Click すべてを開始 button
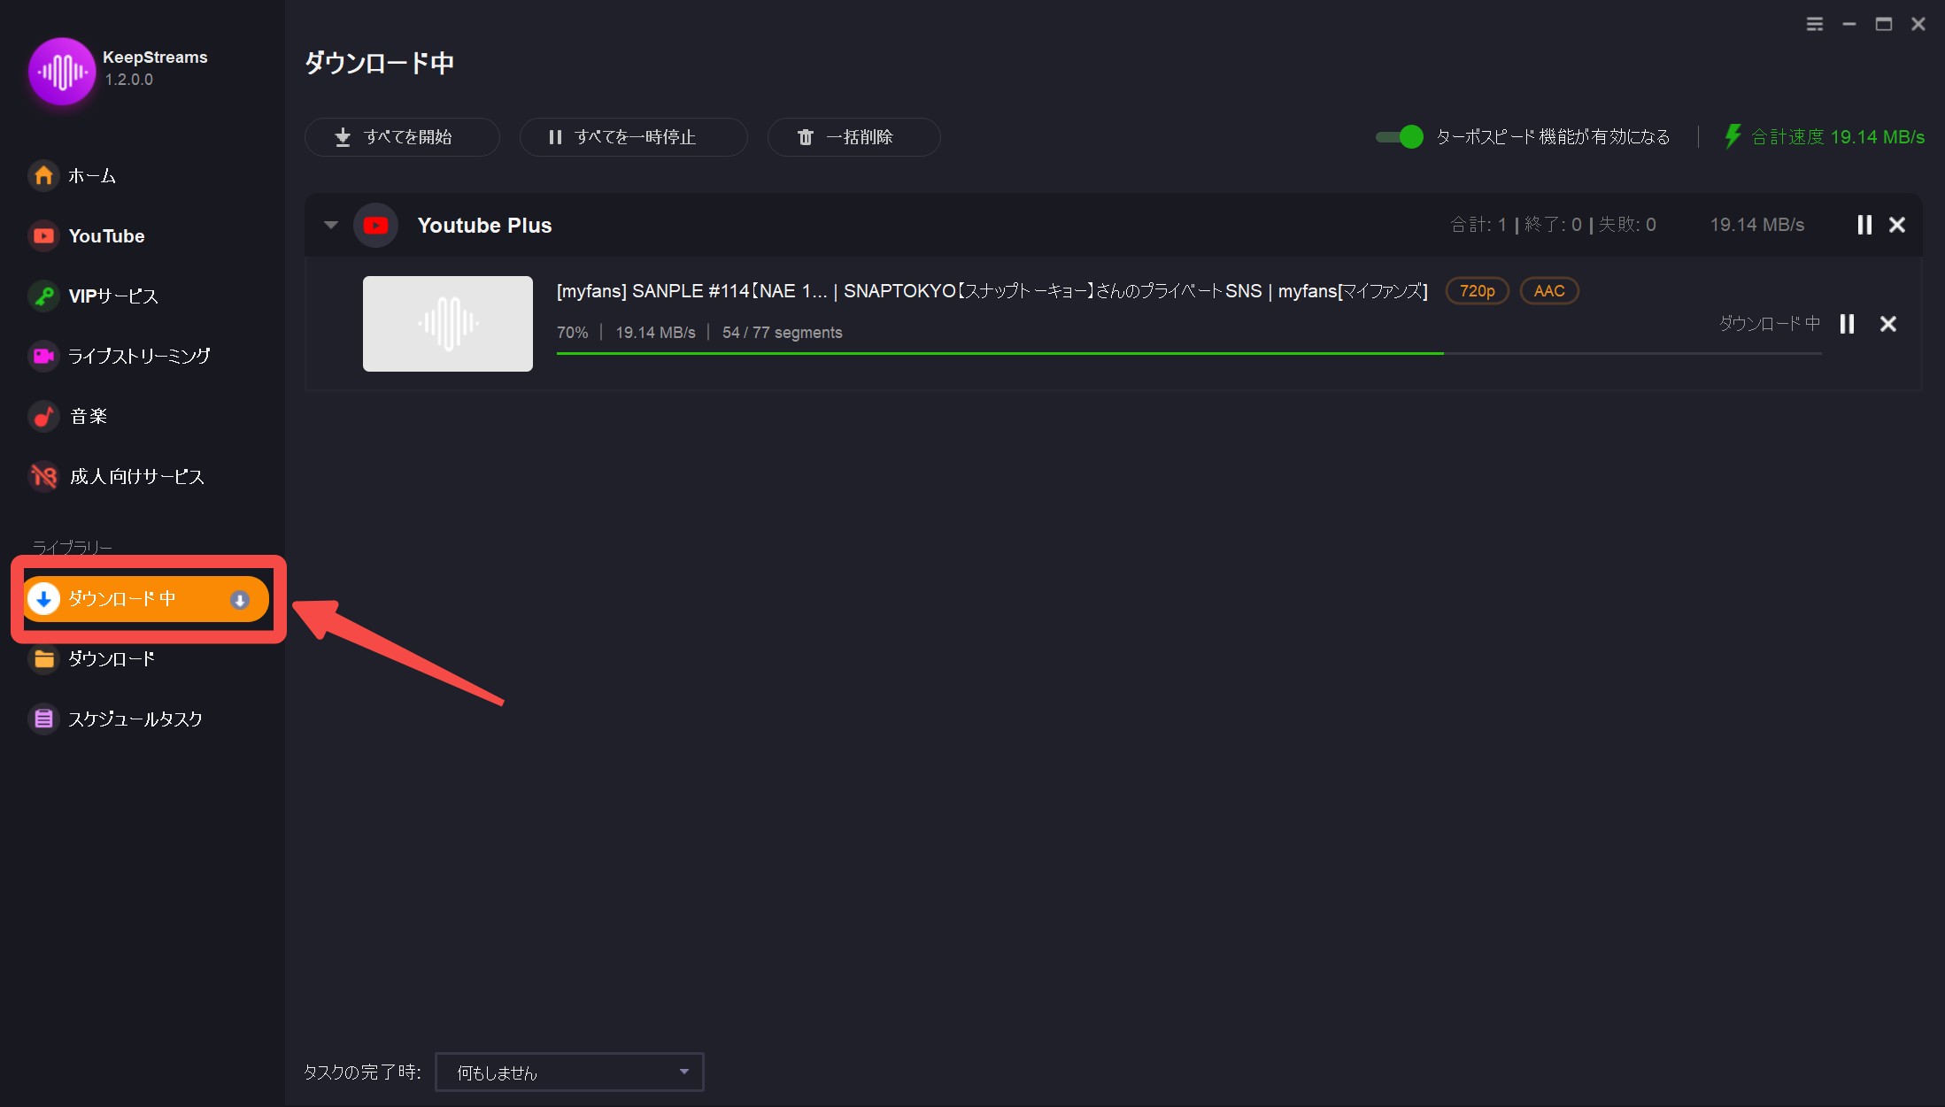This screenshot has height=1107, width=1945. [x=402, y=137]
